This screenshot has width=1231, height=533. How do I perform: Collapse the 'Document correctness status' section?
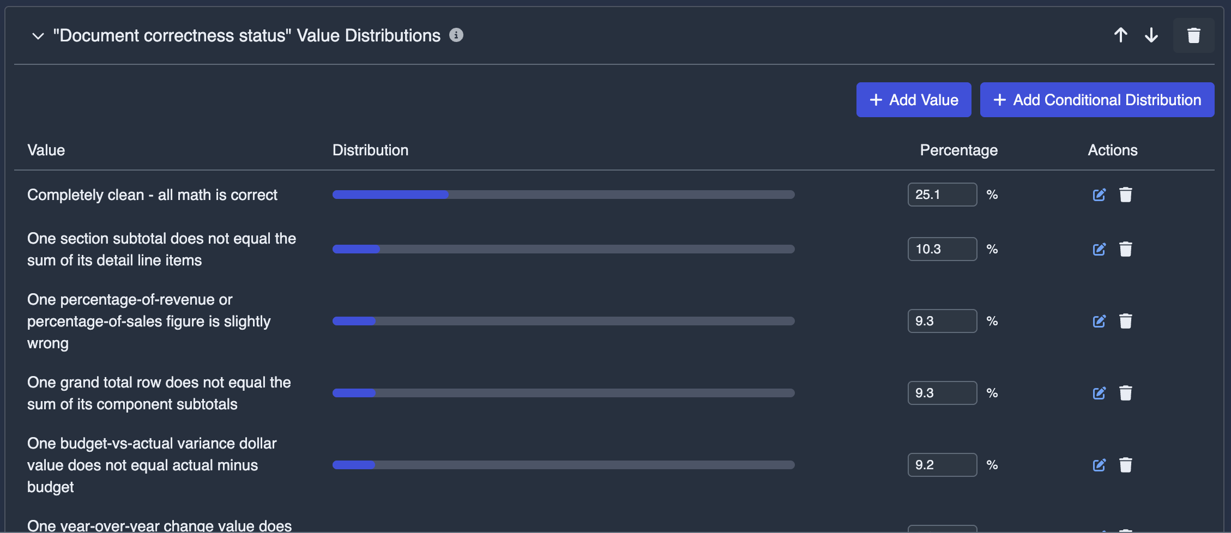pyautogui.click(x=38, y=36)
